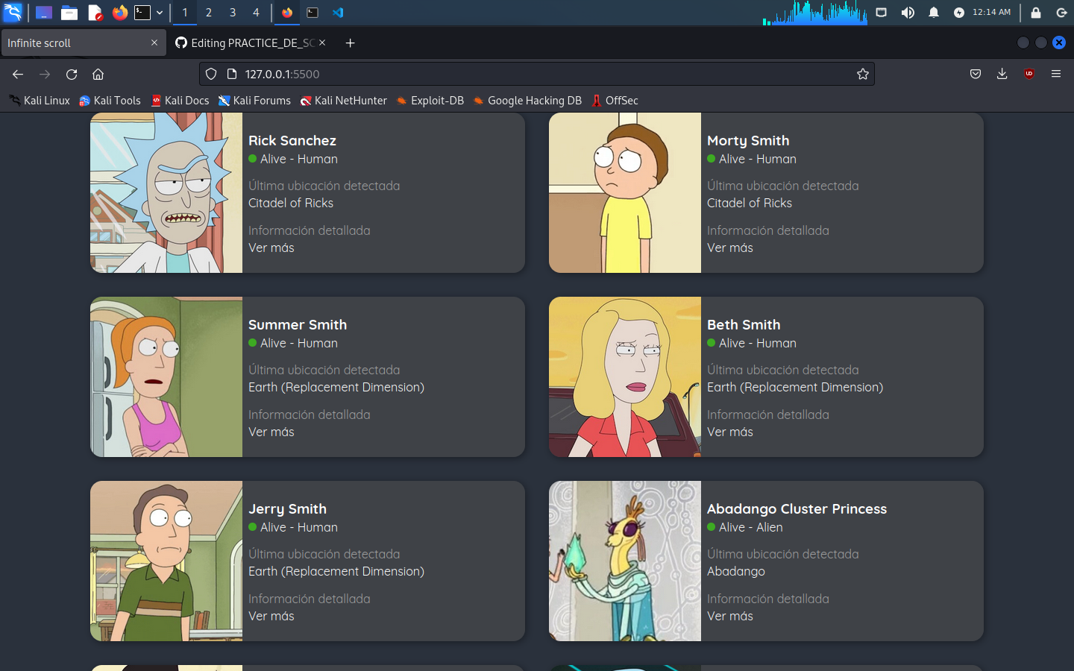
Task: Open 'Ver más' for Rick Sanchez
Action: [271, 248]
